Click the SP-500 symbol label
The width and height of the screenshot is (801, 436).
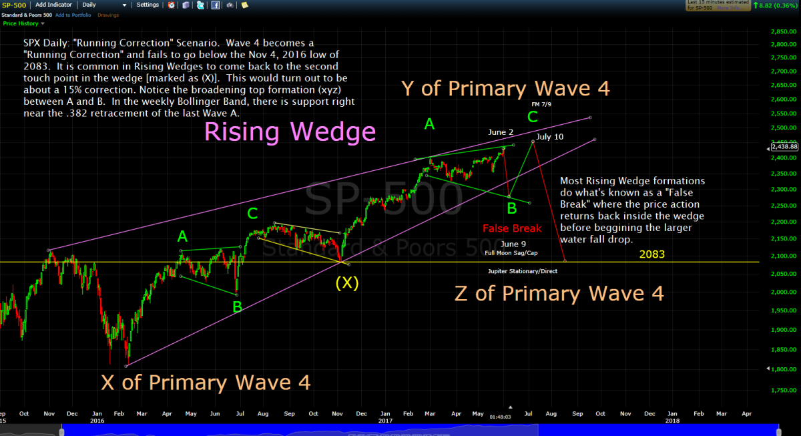(x=14, y=5)
